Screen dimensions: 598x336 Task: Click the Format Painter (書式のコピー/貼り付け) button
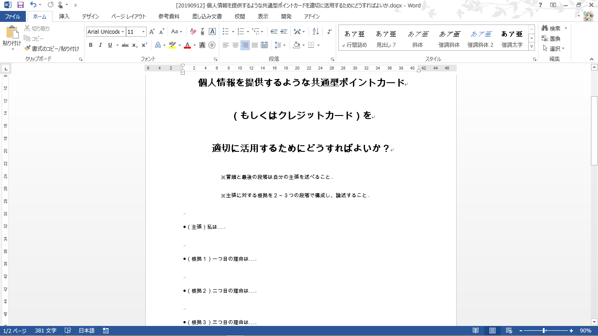click(52, 49)
